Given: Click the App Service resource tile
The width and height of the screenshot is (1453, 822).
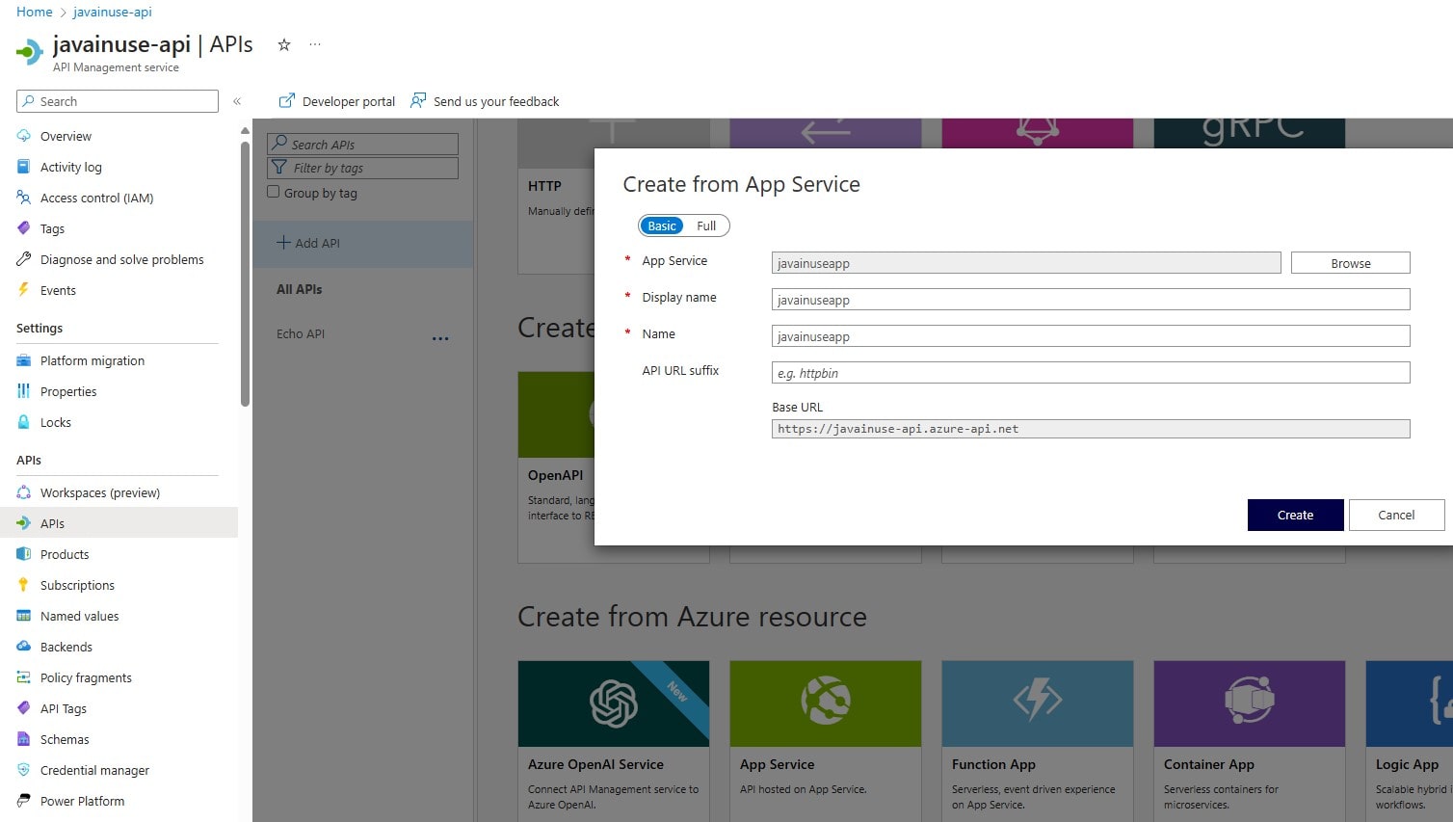Looking at the screenshot, I should coord(826,741).
